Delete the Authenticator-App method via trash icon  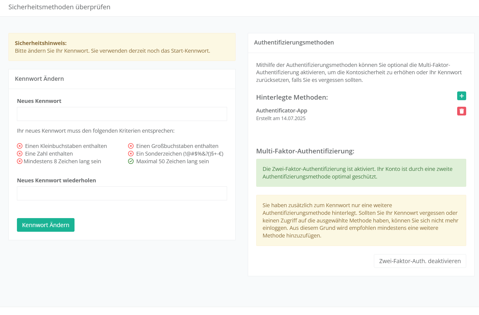[x=462, y=111]
